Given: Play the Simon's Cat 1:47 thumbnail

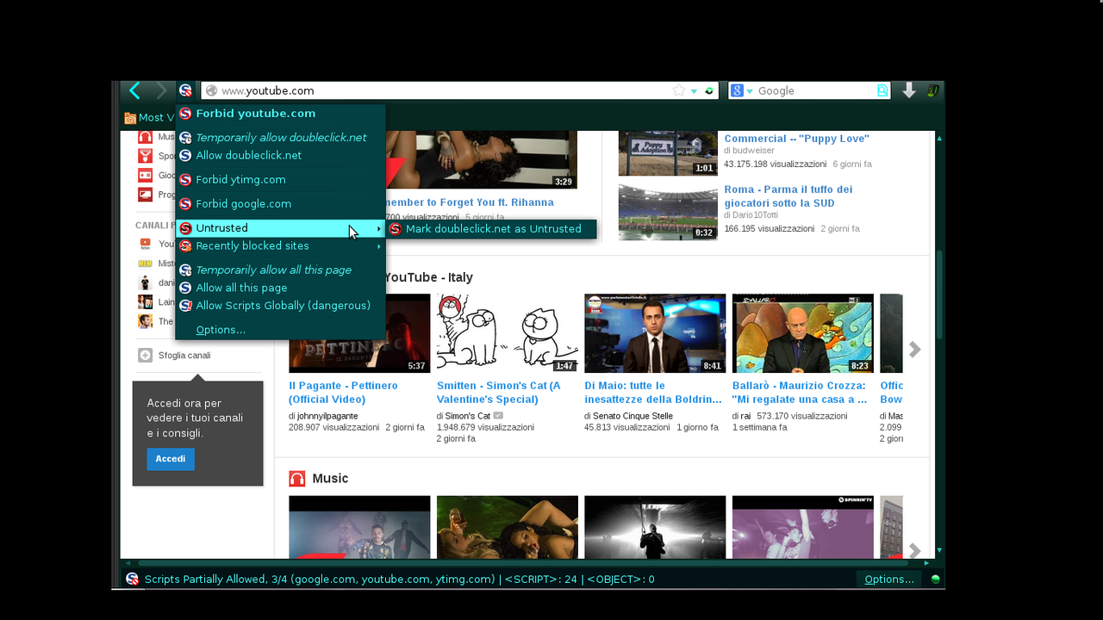Looking at the screenshot, I should pos(508,333).
